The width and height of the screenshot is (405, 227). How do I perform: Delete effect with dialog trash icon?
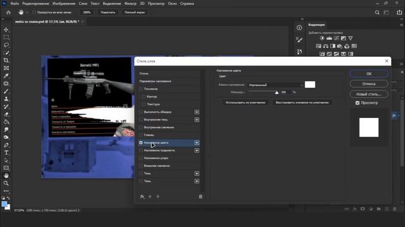(201, 197)
